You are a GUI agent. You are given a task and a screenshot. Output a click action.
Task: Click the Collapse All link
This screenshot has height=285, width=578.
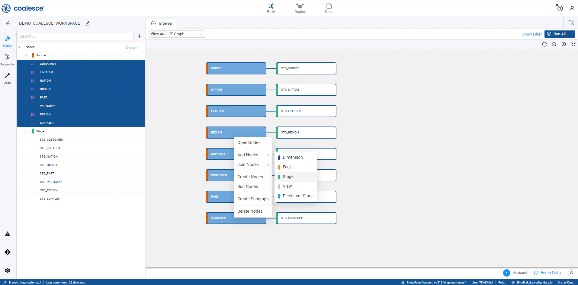pos(132,48)
